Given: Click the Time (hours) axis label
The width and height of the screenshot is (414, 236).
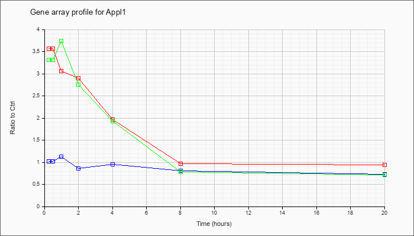Looking at the screenshot, I should 214,224.
